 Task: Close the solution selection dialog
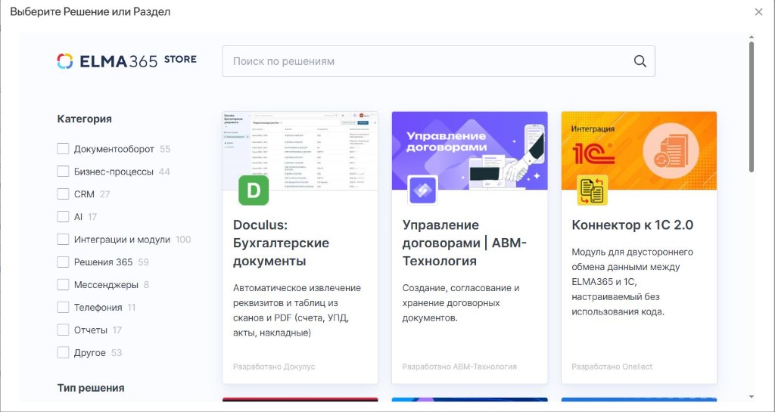click(x=758, y=12)
